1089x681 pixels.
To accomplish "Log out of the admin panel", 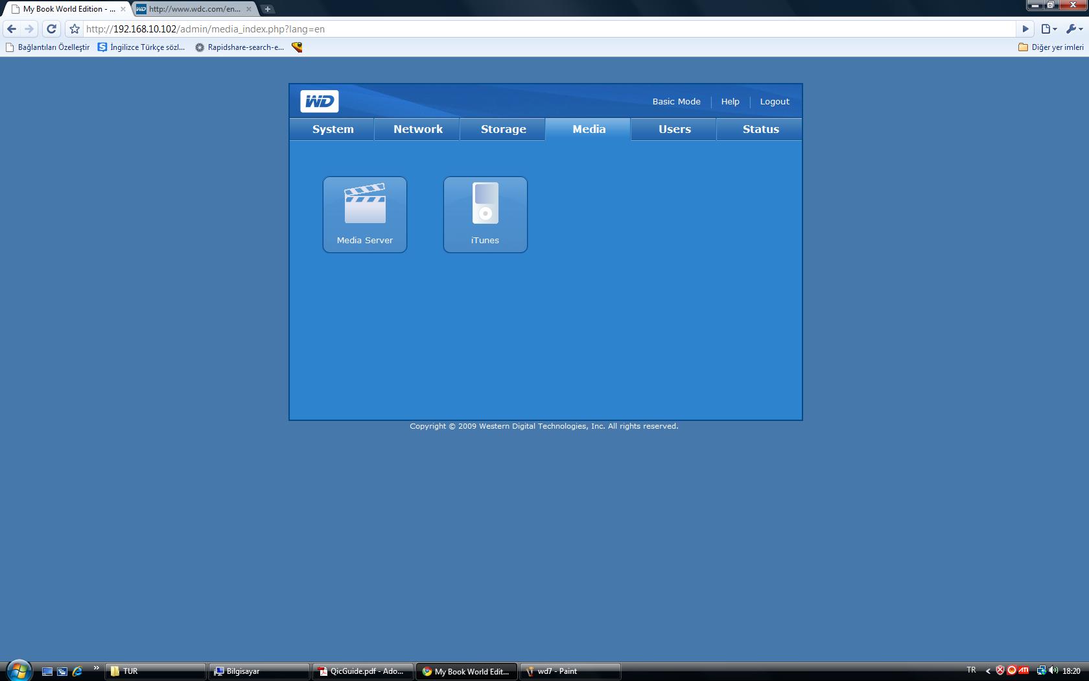I will click(x=775, y=102).
